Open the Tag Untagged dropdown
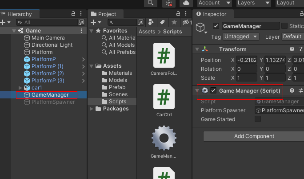The width and height of the screenshot is (304, 179). (241, 37)
